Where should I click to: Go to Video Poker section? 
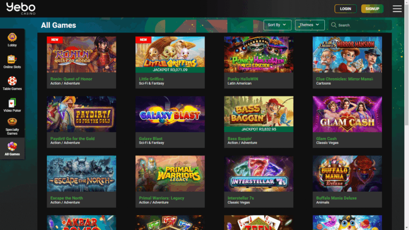coord(12,105)
